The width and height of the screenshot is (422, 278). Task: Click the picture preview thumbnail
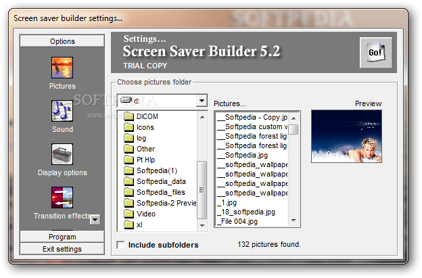[346, 136]
